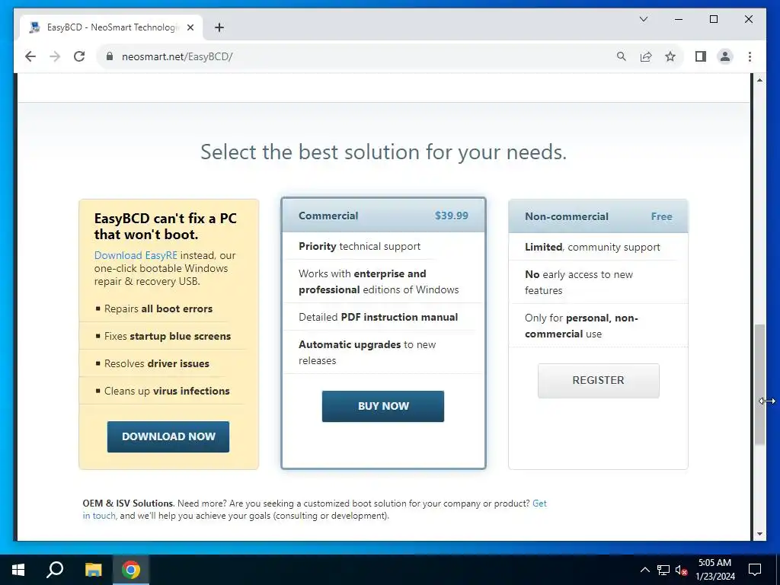
Task: View site security lock info
Action: 110,56
